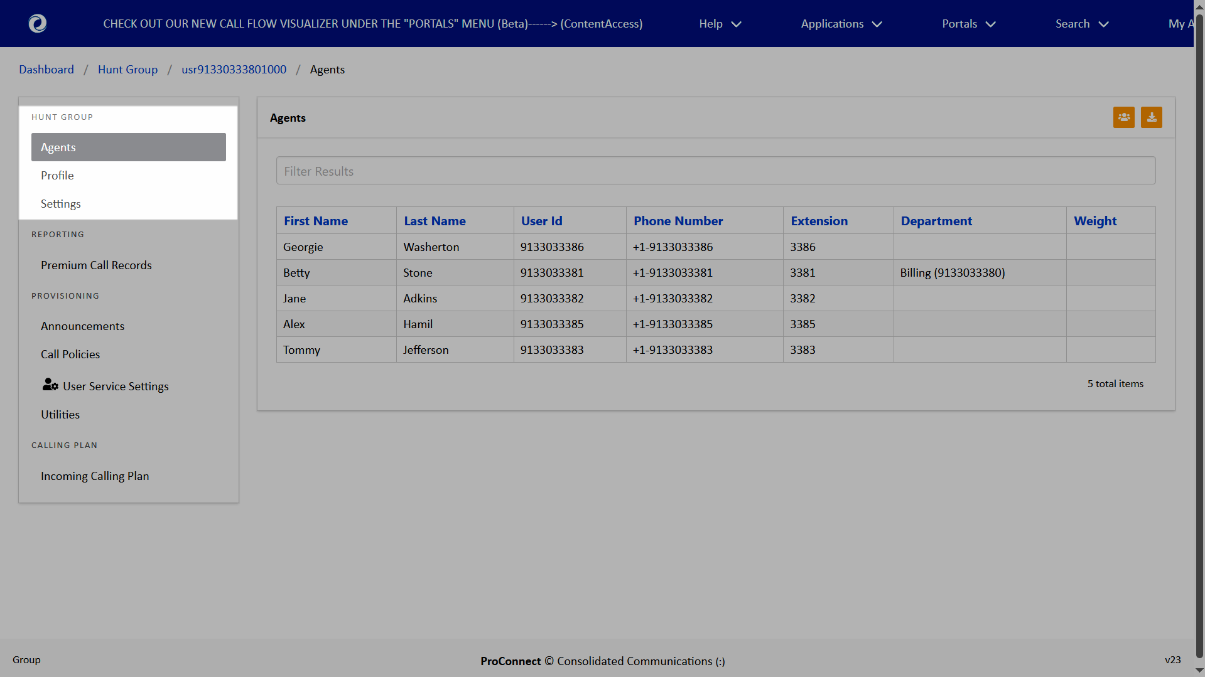Open Premium Call Records
Screen dimensions: 1205x677
[96, 265]
